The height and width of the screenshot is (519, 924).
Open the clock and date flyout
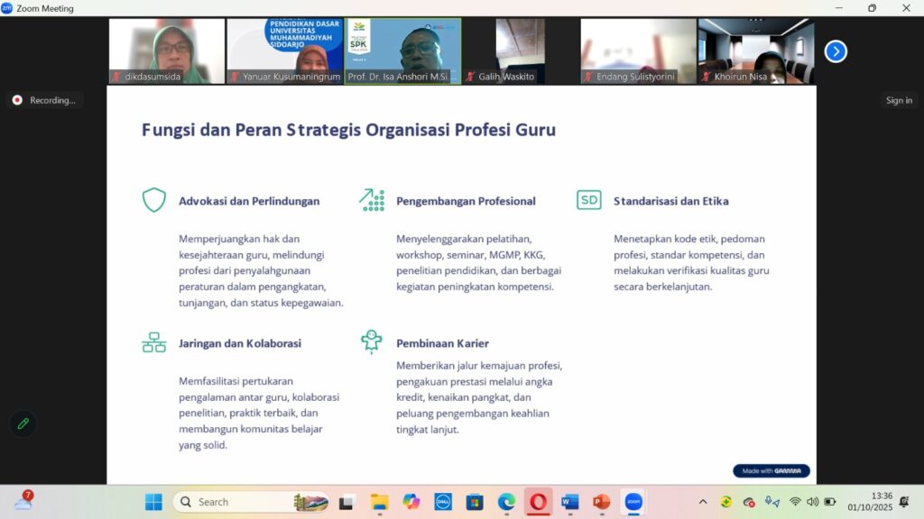click(x=869, y=502)
